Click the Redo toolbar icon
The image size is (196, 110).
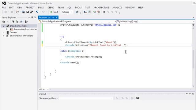[43, 12]
